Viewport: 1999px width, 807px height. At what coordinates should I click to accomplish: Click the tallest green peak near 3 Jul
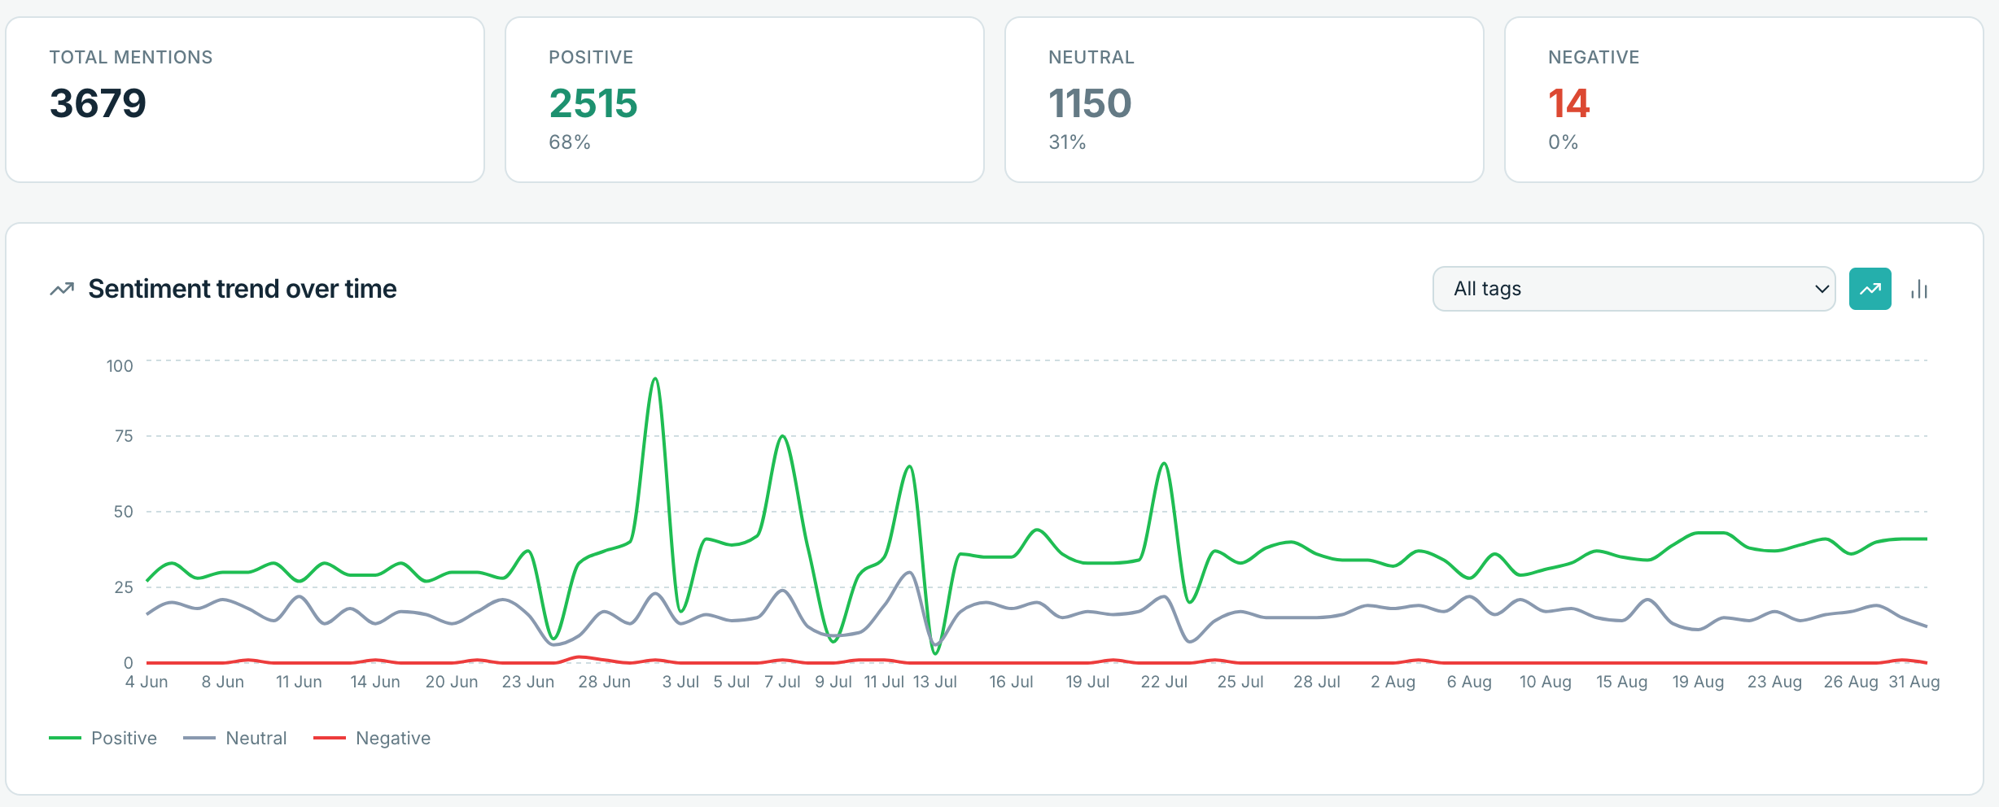655,379
